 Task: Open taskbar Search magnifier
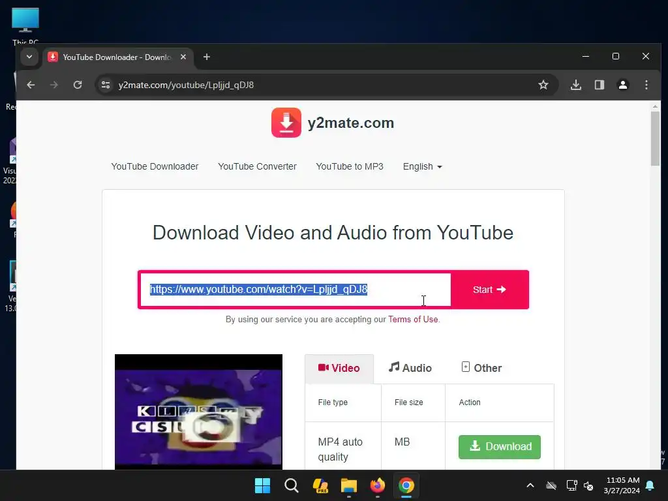tap(292, 485)
